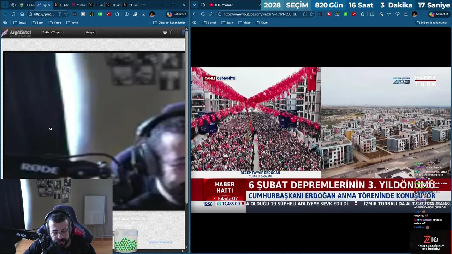Expand Video bookmarks folder in left browser
Viewport: 452px width, 254px height.
55,23
